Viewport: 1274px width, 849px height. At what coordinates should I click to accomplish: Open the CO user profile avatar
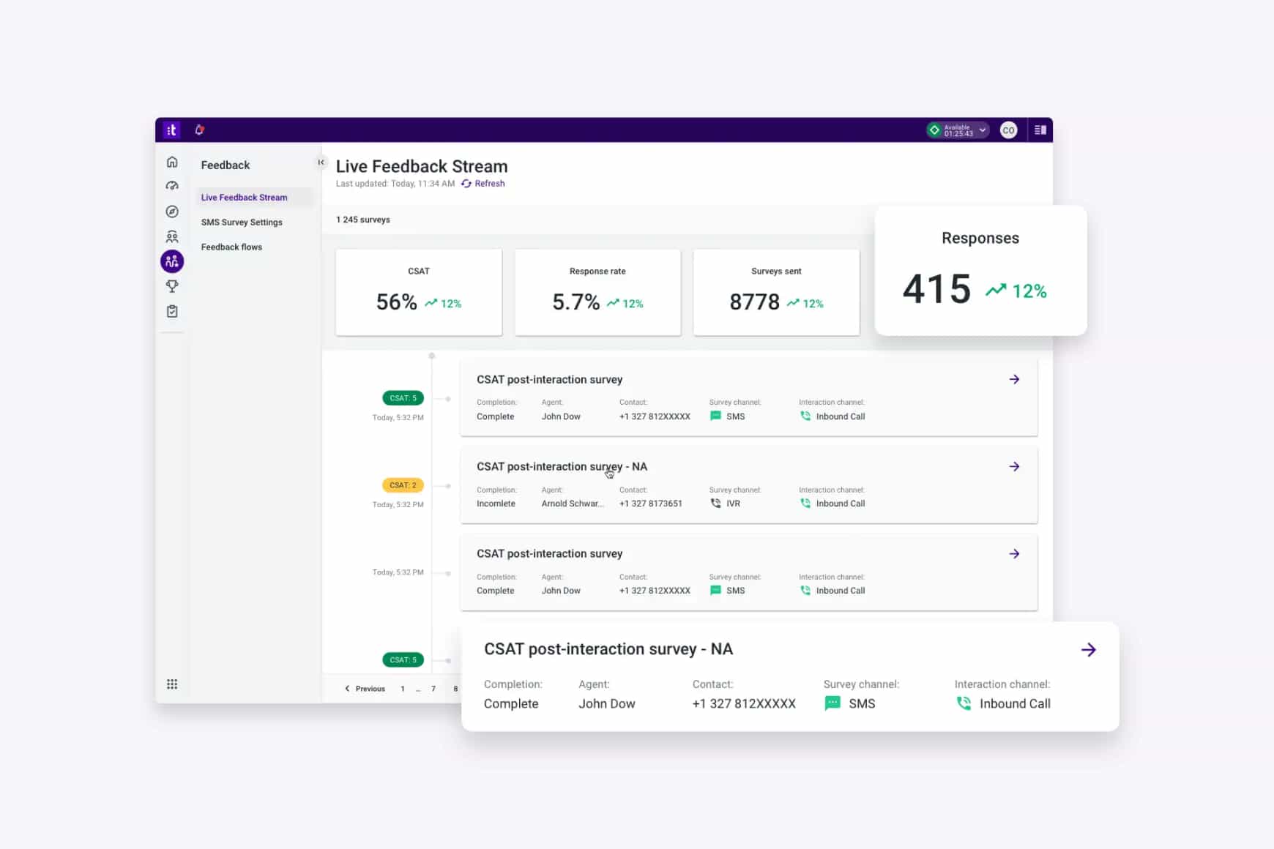(1008, 130)
